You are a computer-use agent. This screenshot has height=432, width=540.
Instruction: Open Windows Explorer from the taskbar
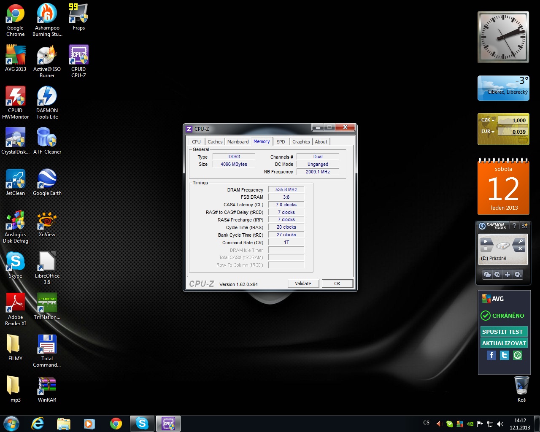pyautogui.click(x=64, y=424)
